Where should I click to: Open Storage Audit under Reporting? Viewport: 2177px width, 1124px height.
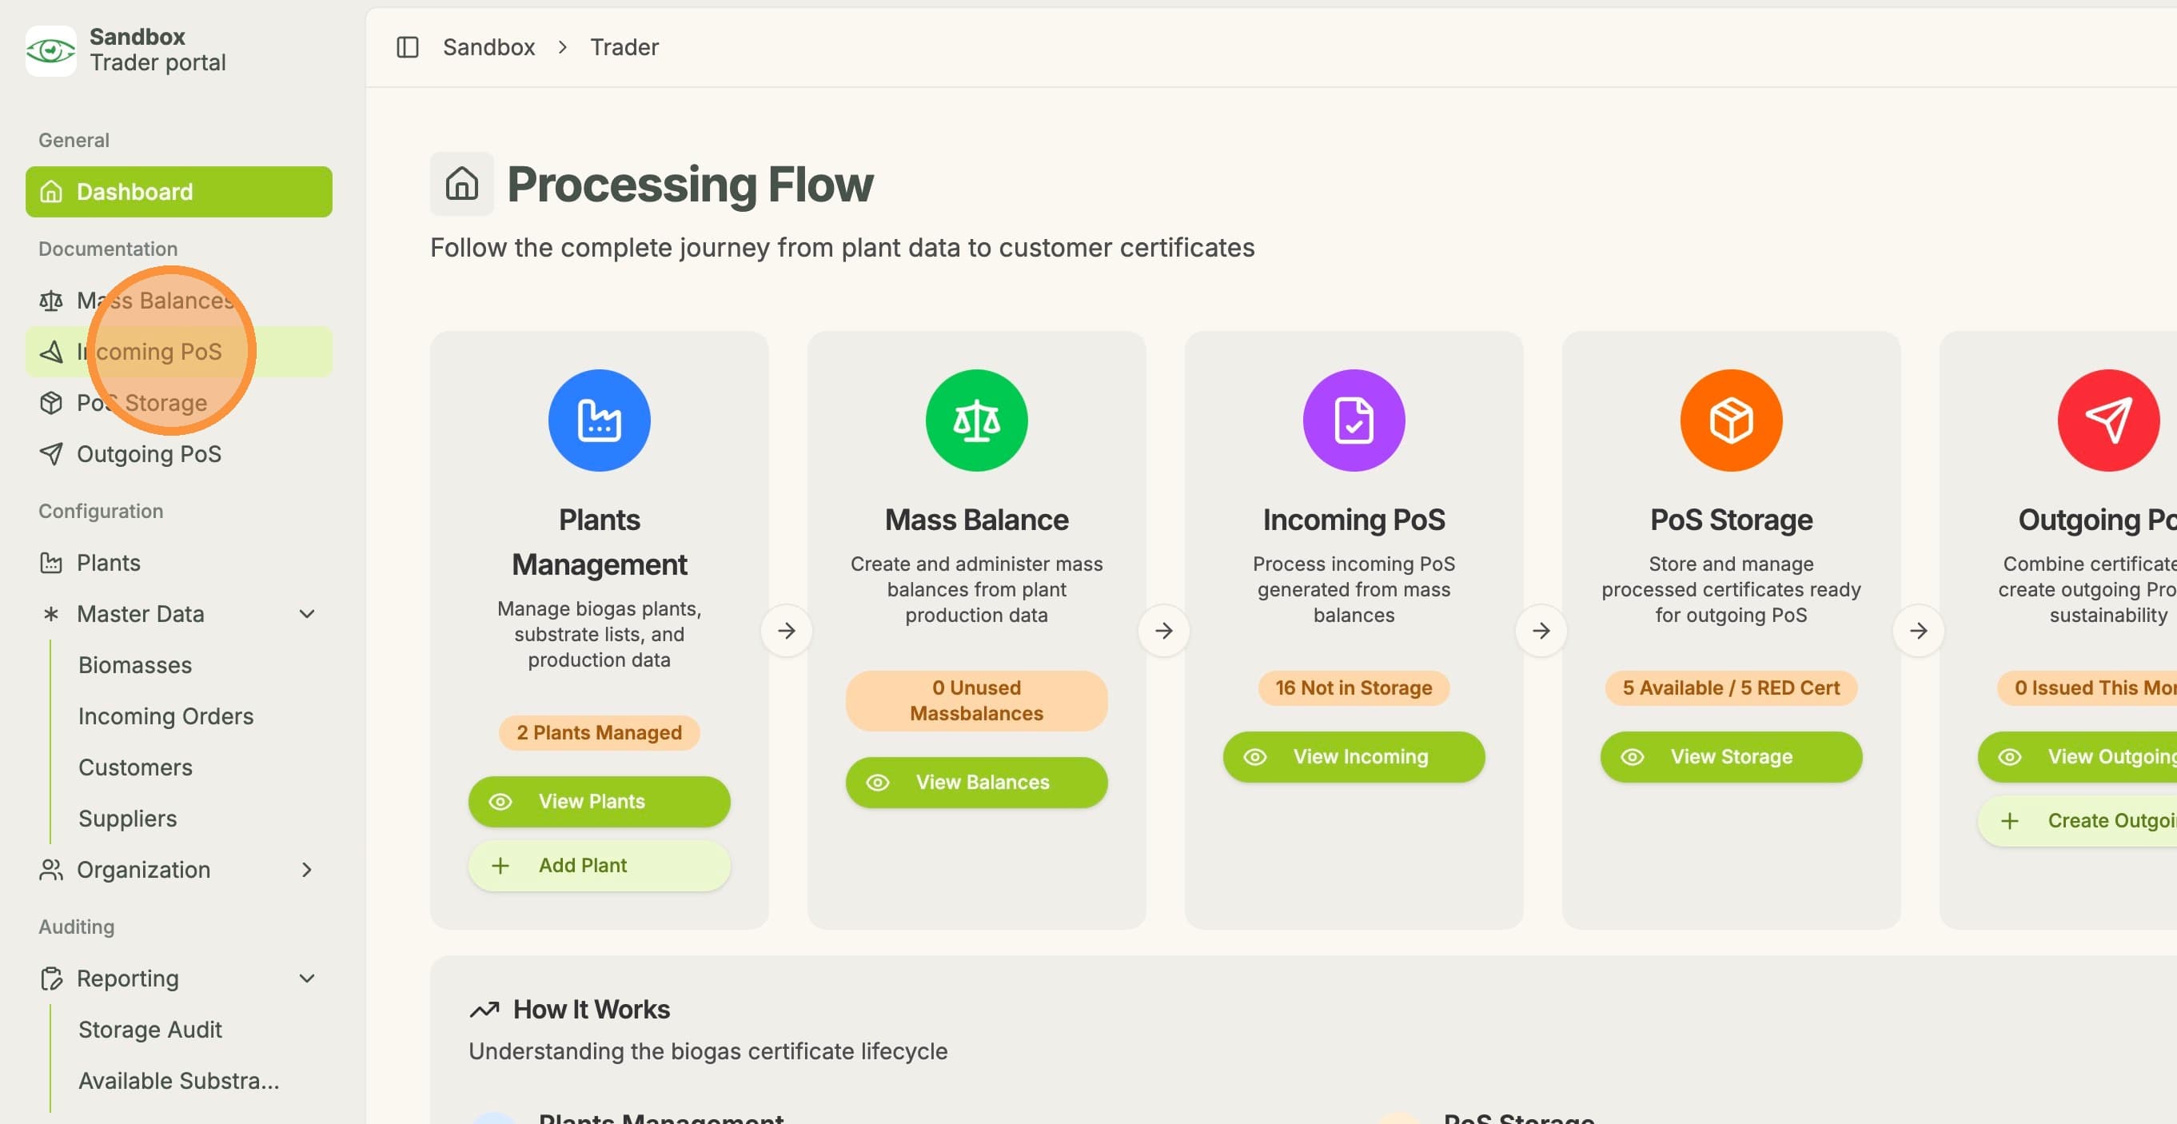tap(150, 1030)
